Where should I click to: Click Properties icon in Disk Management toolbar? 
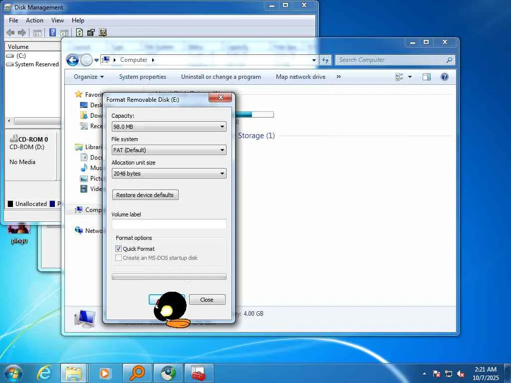(91, 32)
